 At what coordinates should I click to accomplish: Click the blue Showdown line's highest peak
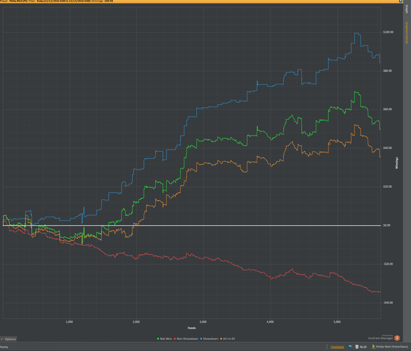pos(356,33)
